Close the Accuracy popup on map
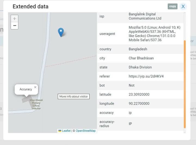Viewport: 196px width, 145px height. [x=35, y=87]
